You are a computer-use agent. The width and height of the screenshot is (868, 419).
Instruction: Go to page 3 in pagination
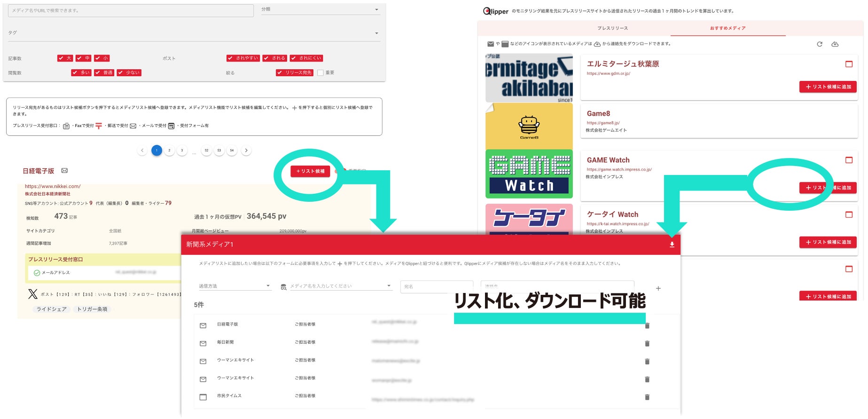(x=182, y=150)
